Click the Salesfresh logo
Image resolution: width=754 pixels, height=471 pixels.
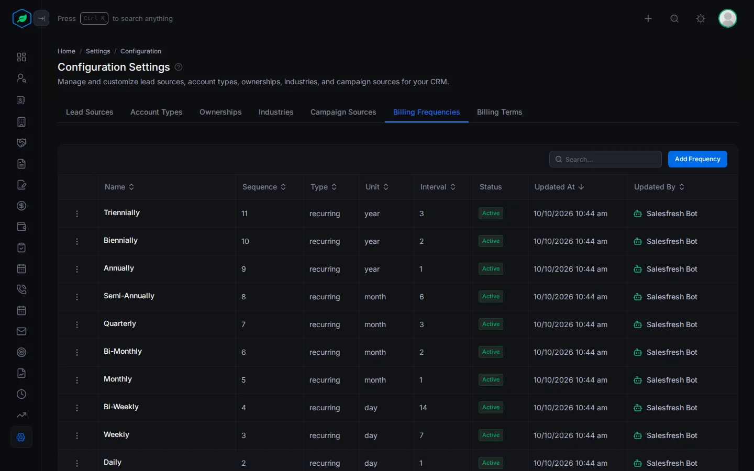[x=22, y=18]
